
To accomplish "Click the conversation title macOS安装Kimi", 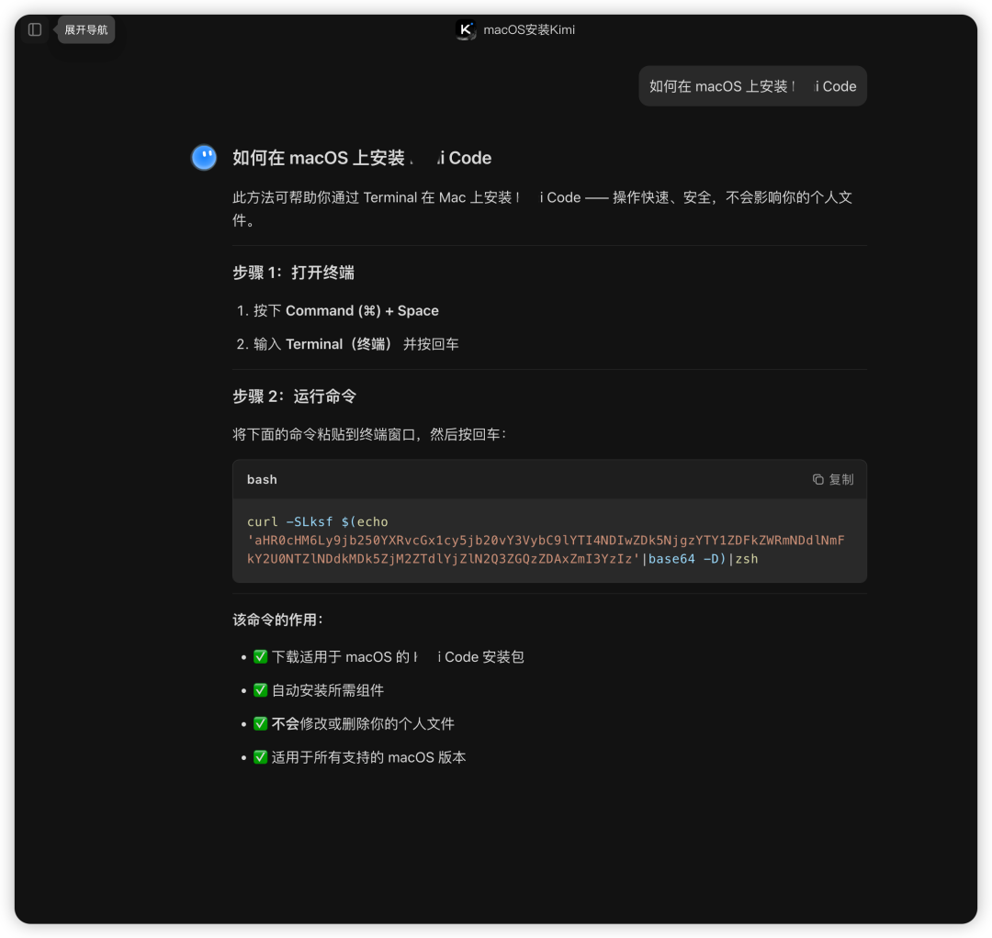I will (529, 29).
